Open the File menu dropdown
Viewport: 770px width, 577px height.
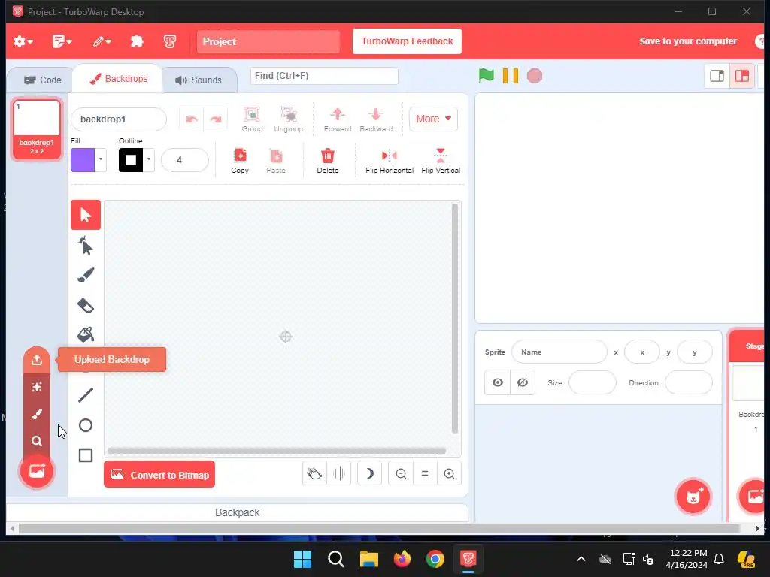coord(62,41)
